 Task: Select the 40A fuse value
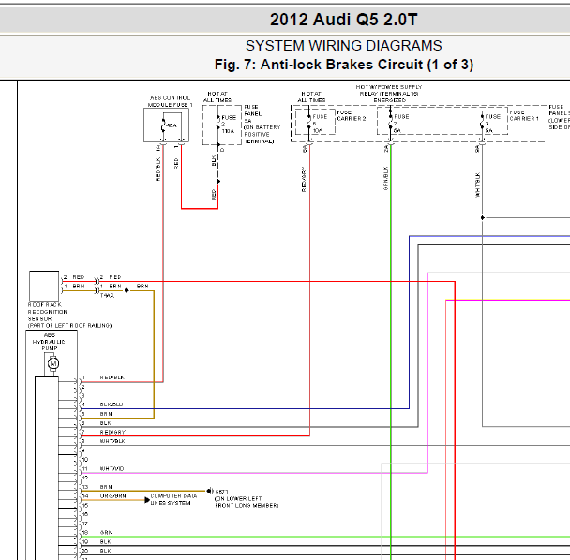pyautogui.click(x=172, y=125)
